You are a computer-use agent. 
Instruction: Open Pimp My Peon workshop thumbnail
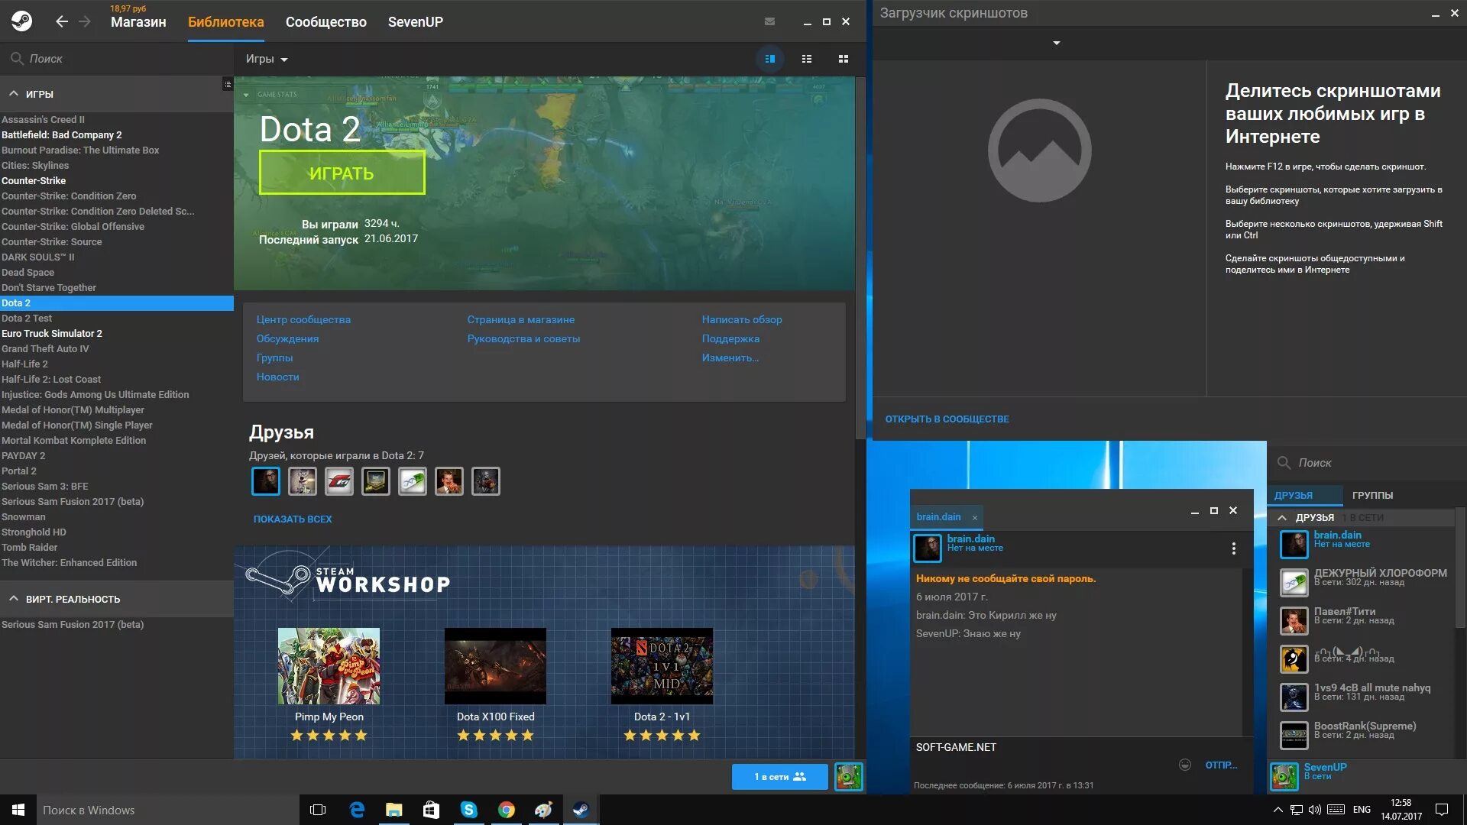[329, 666]
